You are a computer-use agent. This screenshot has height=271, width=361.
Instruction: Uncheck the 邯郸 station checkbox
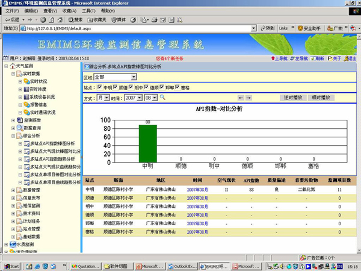point(162,87)
